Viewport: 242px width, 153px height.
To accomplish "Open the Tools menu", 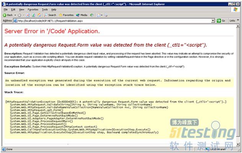I will pos(45,10).
